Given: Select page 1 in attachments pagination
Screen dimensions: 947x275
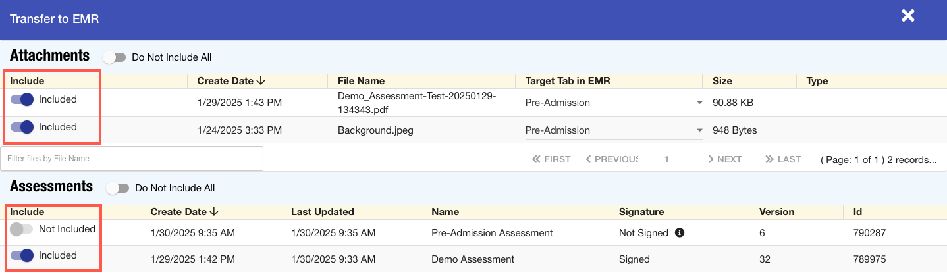Looking at the screenshot, I should 666,159.
